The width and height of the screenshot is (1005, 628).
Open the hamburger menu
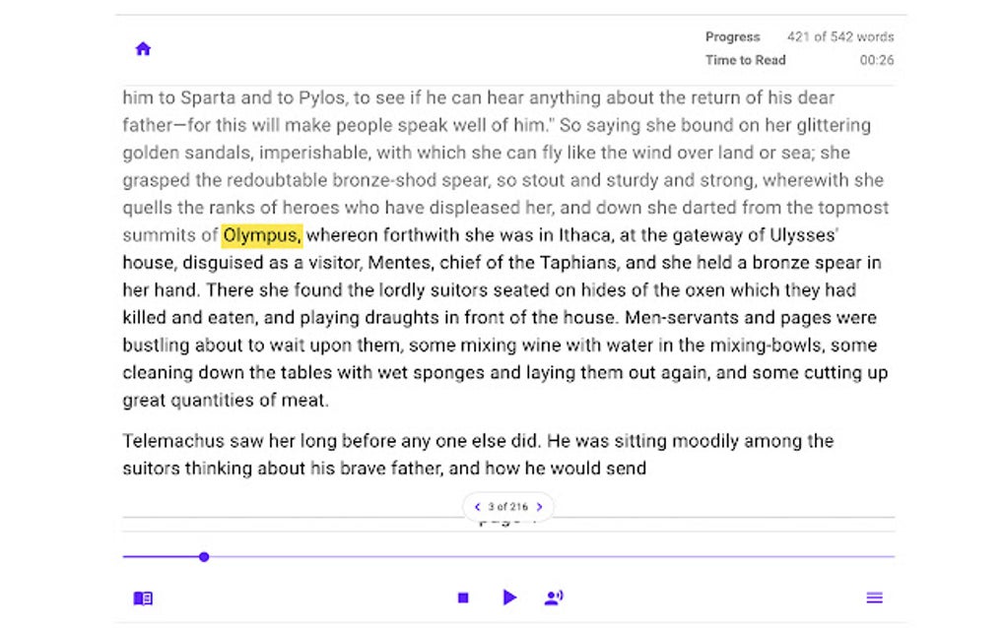click(874, 597)
